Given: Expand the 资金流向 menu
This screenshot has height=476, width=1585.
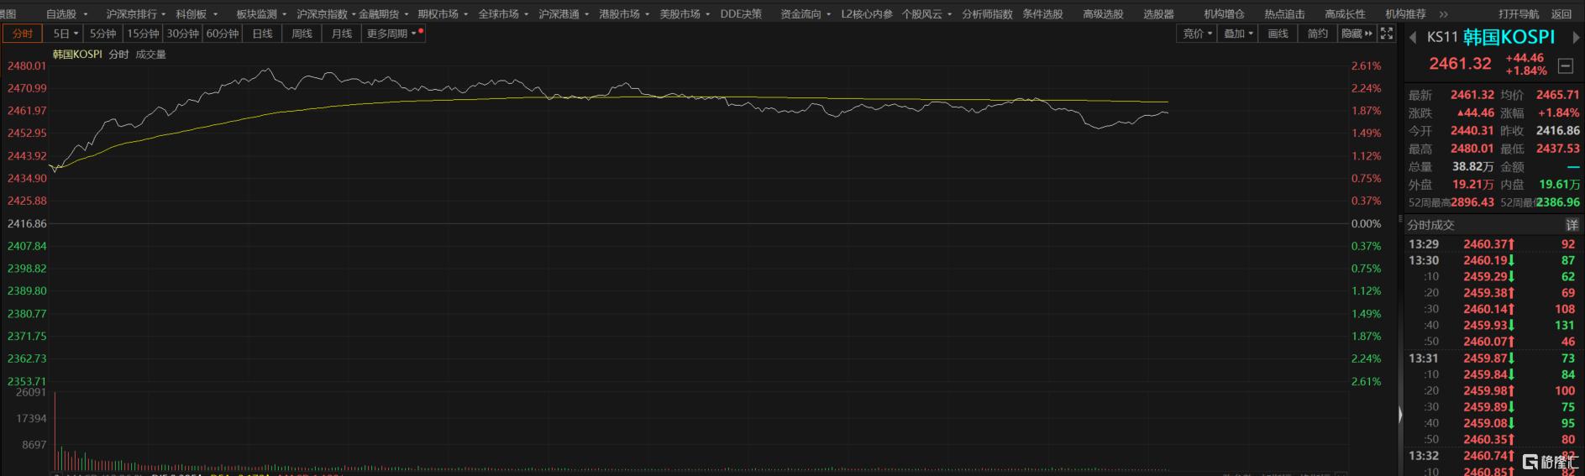Looking at the screenshot, I should 806,14.
